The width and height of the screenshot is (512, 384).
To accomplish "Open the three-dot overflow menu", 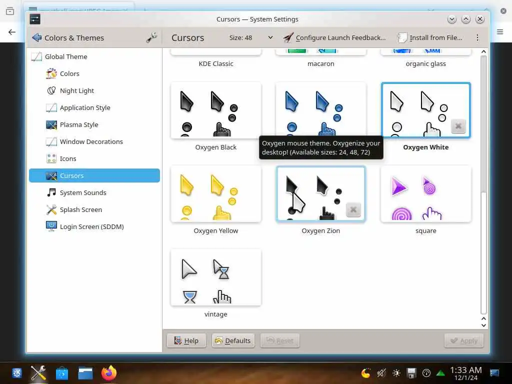I will tap(477, 37).
